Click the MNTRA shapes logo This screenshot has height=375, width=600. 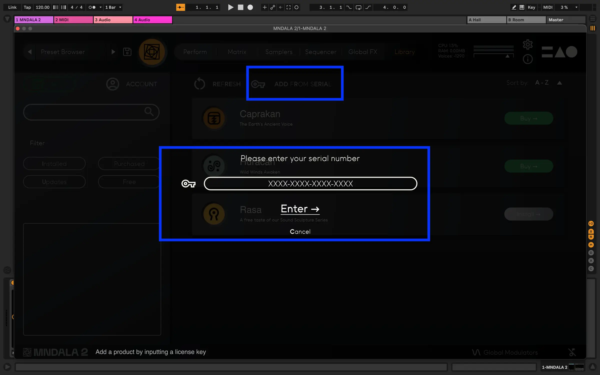[x=559, y=52]
